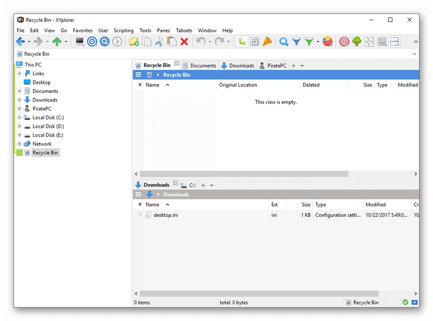Click the Undo curved arrow icon
Screen dimensions: 433x321
pos(201,42)
